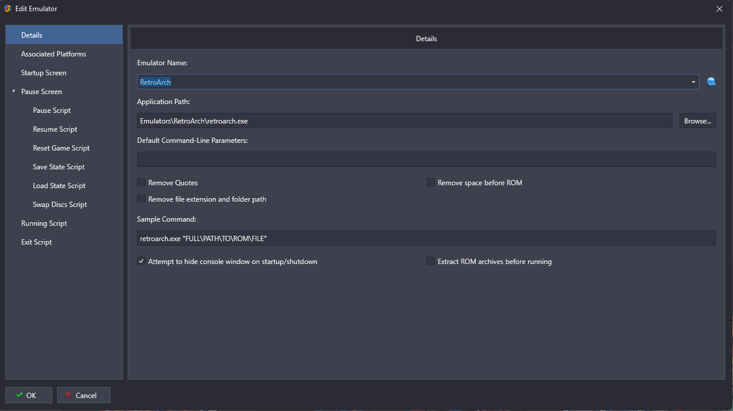Viewport: 733px width, 411px height.
Task: Click the Cancel button
Action: [x=83, y=395]
